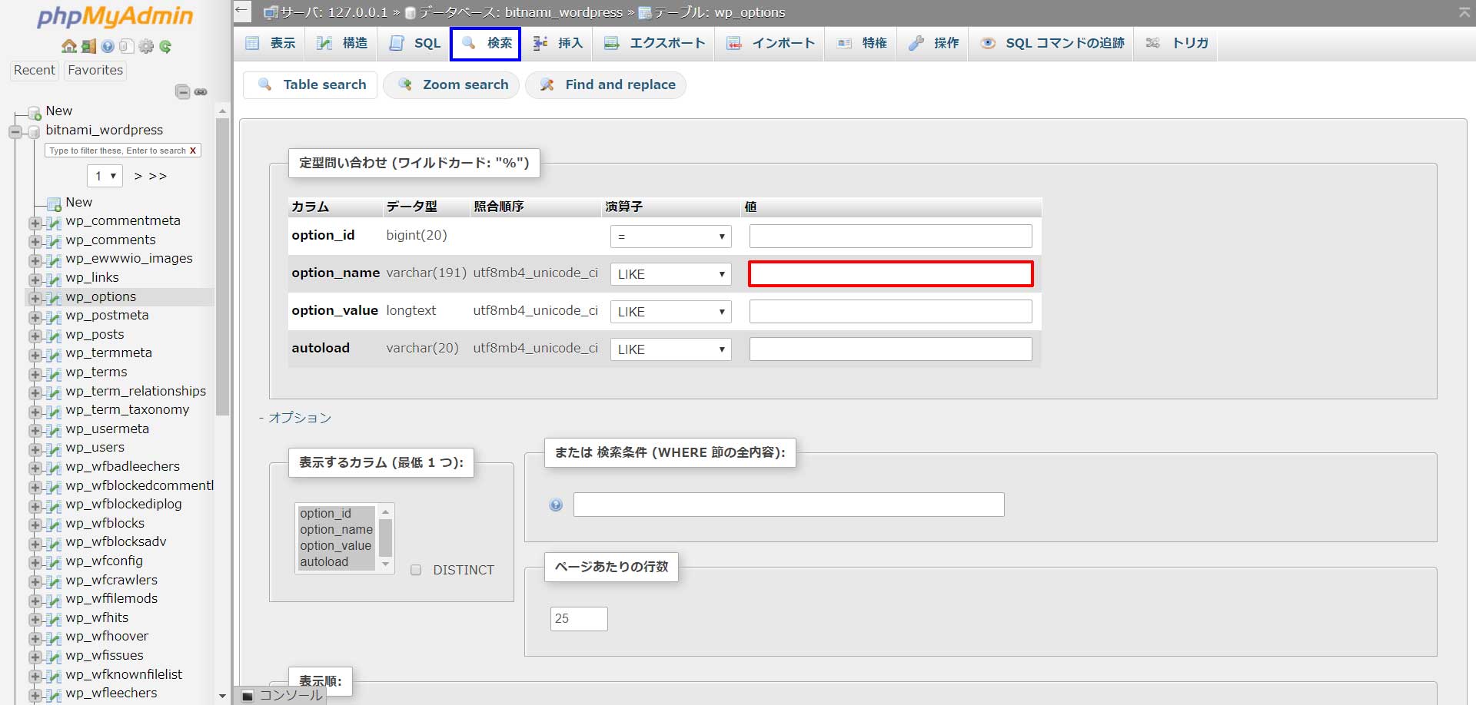Click the Recent tables button
Image resolution: width=1476 pixels, height=705 pixels.
(35, 70)
